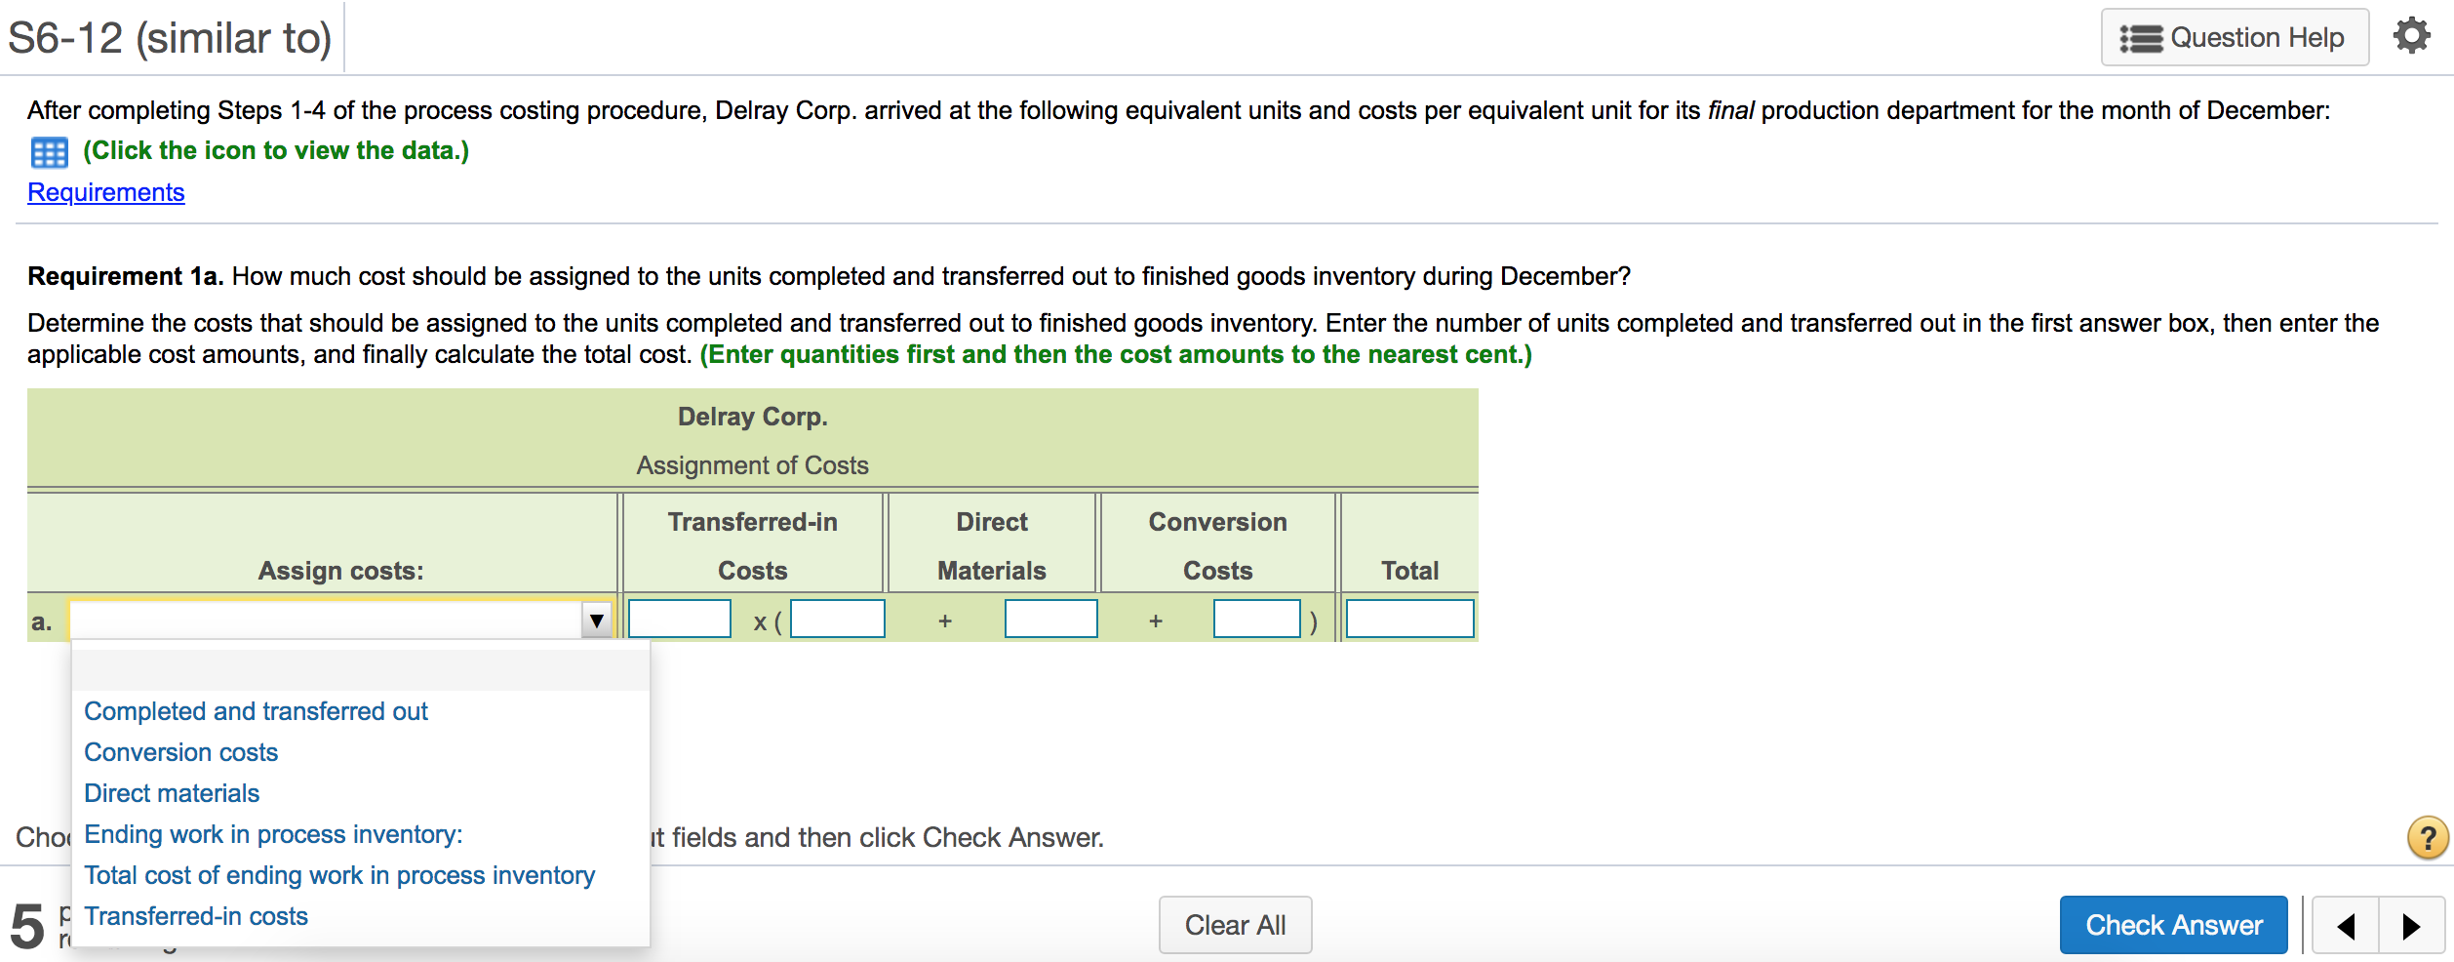
Task: Choose "Direct materials" from the dropdown
Action: click(x=171, y=793)
